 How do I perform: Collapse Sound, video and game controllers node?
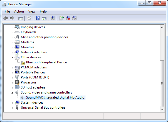[12, 93]
